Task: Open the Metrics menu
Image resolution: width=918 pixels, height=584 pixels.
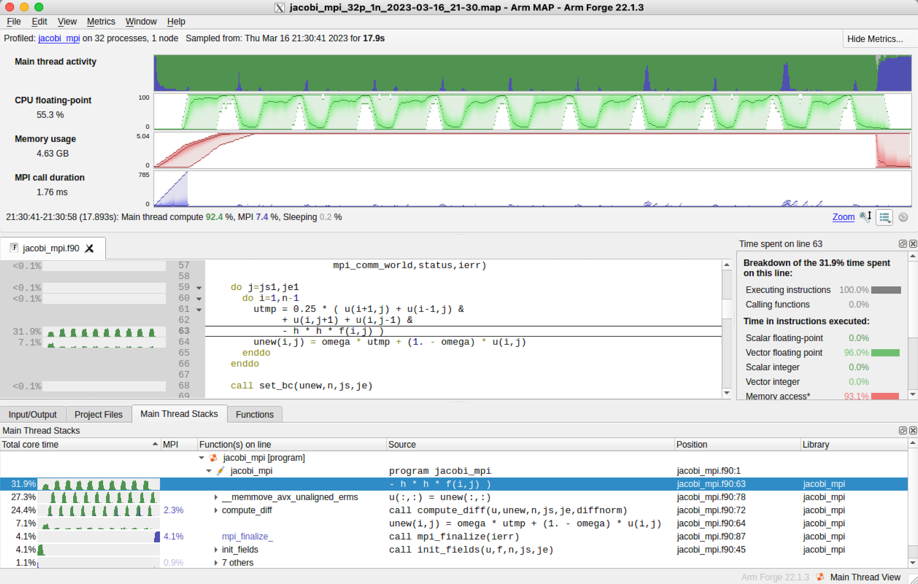Action: [x=101, y=21]
